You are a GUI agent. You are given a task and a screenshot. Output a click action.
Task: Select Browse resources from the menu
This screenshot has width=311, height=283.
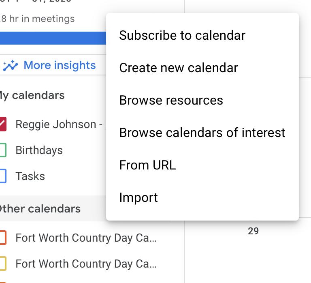click(x=171, y=100)
